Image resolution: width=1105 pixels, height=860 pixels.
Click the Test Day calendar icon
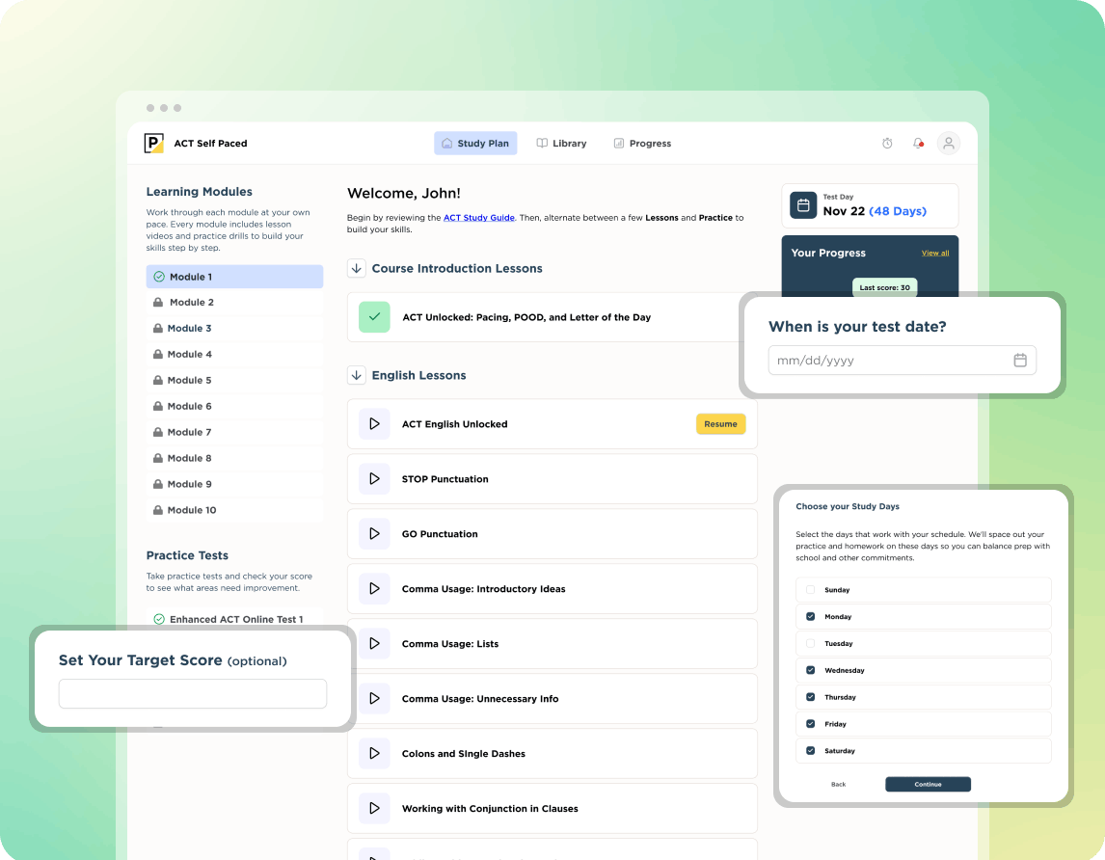[x=802, y=205]
